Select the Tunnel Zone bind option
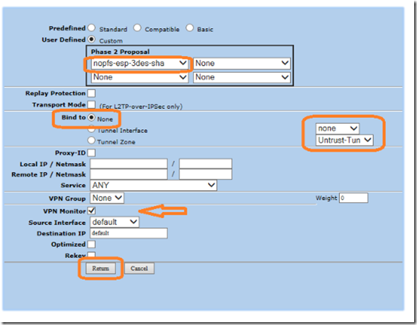Viewport: 417px width, 325px height. coord(91,140)
